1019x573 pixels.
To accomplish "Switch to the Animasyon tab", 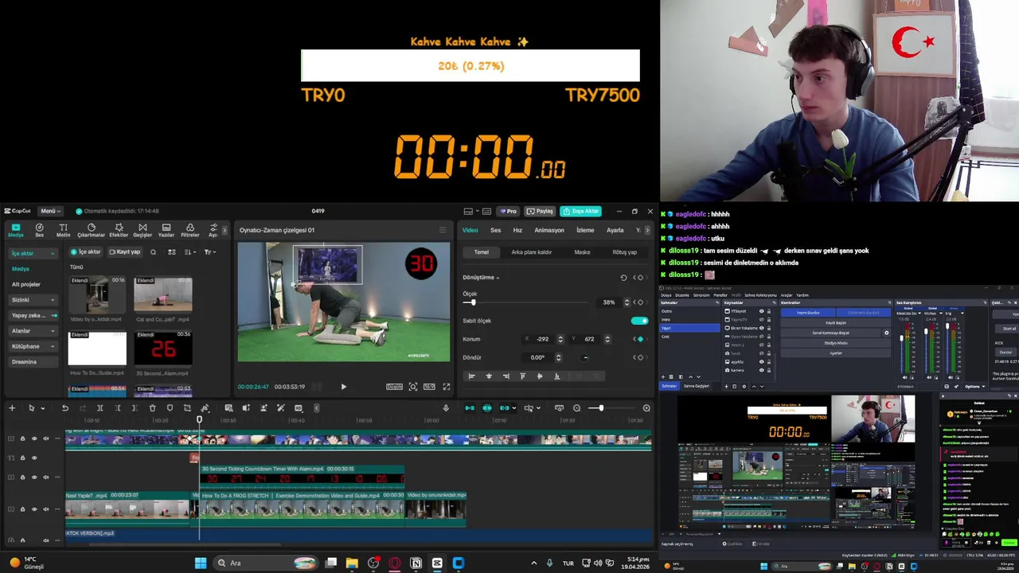I will 549,230.
